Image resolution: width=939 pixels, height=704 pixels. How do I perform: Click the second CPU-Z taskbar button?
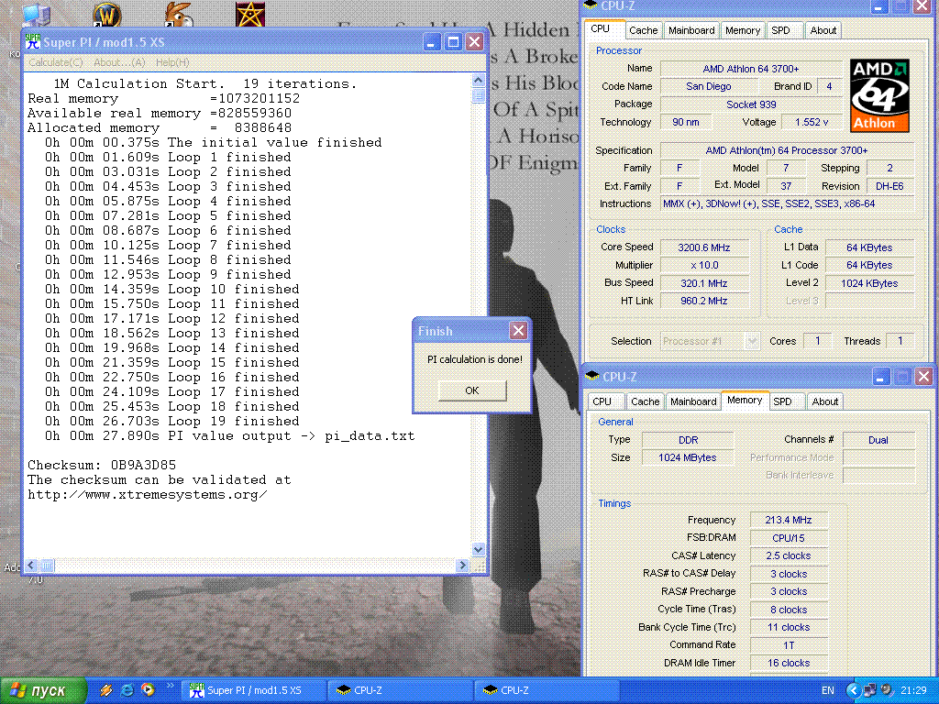pos(547,690)
